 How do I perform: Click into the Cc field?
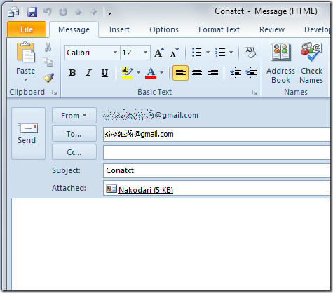217,152
